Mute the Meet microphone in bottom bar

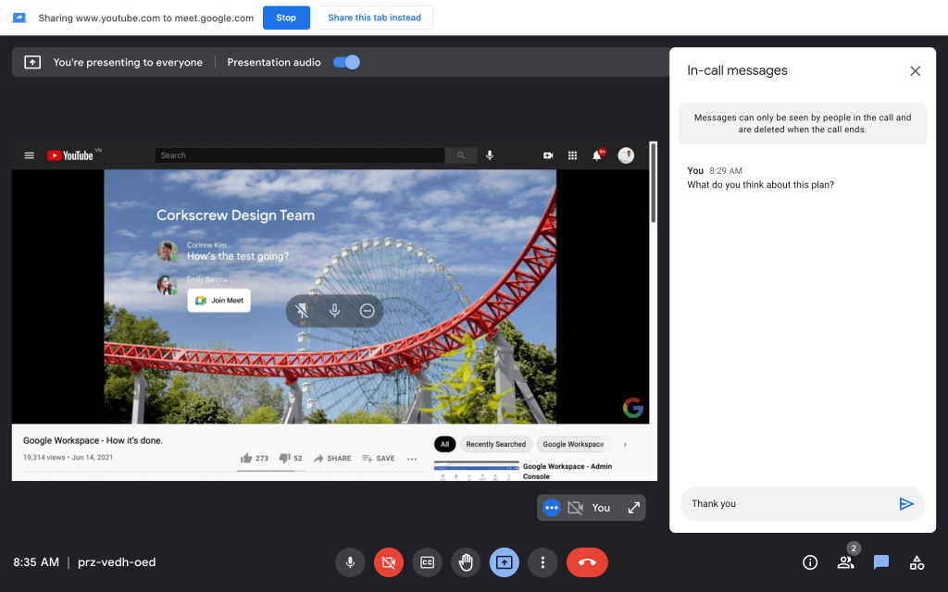point(350,562)
